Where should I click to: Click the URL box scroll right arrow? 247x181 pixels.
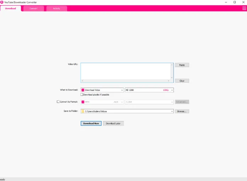(x=168, y=81)
